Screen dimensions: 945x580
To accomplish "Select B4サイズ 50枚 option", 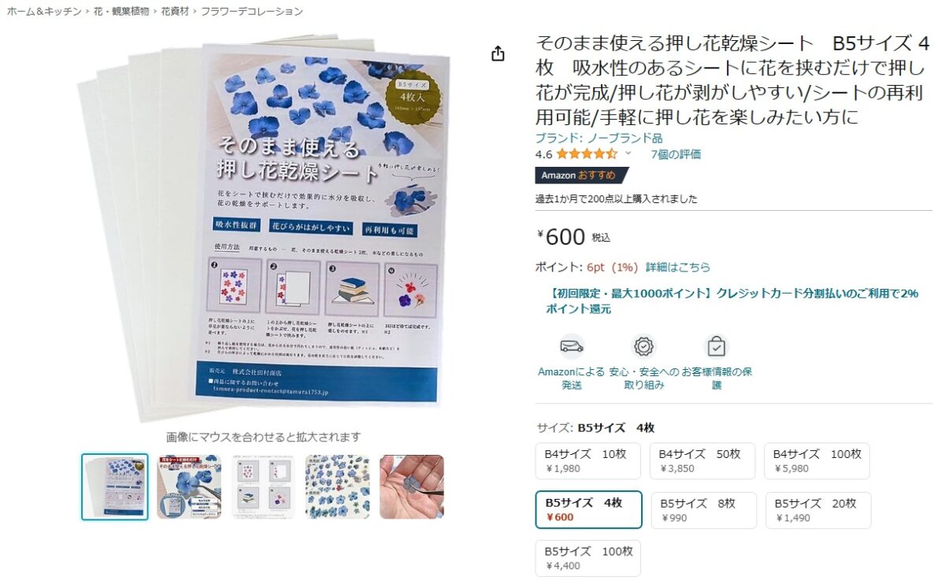I will pyautogui.click(x=702, y=461).
